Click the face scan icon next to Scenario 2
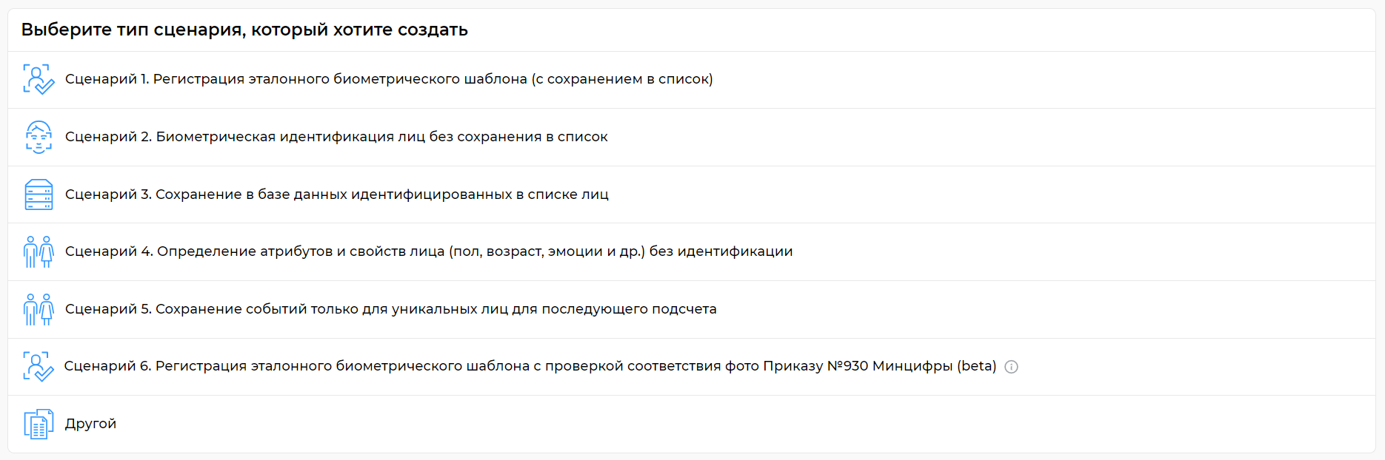 coord(39,136)
